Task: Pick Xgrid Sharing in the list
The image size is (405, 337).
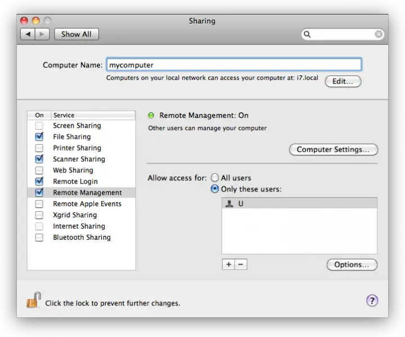Action: 82,215
